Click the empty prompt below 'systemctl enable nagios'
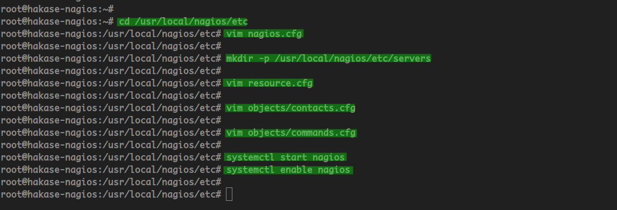This screenshot has height=210, width=617. (111, 182)
